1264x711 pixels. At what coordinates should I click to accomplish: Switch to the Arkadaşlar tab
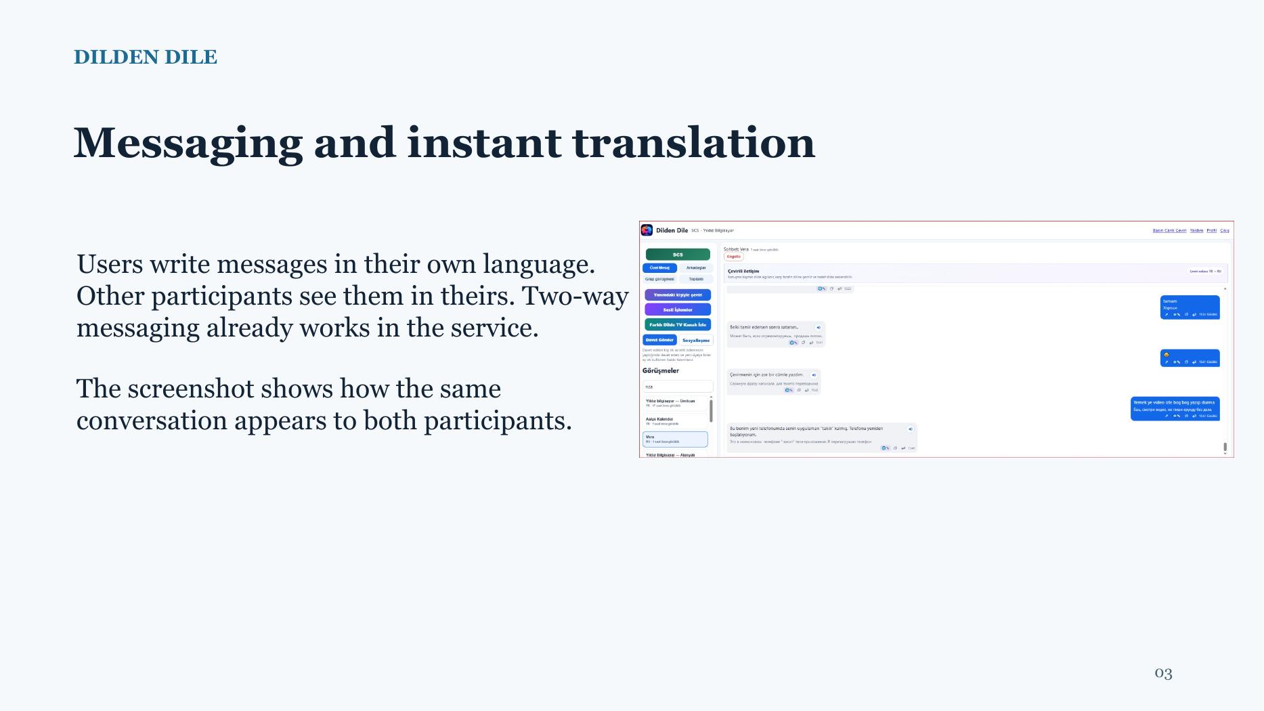coord(696,267)
